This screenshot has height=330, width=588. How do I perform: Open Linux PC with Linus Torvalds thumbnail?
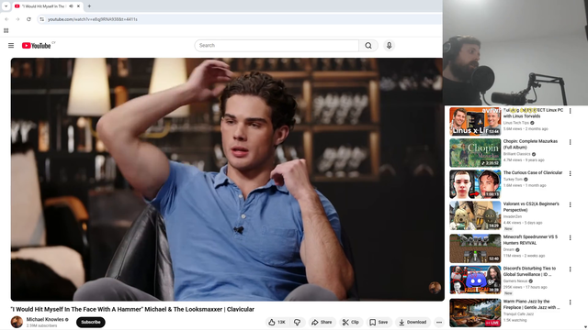(x=475, y=122)
